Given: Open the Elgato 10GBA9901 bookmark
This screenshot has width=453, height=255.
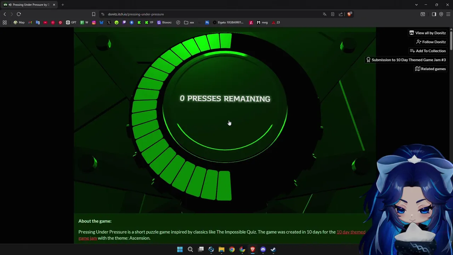Looking at the screenshot, I should [x=228, y=22].
